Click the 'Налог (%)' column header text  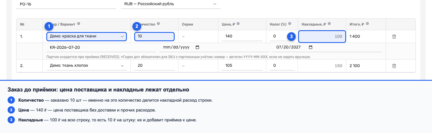click(x=278, y=24)
